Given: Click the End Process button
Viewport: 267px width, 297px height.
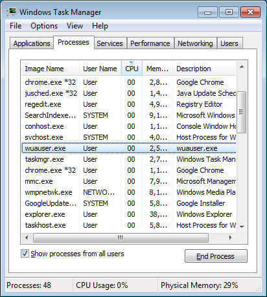Looking at the screenshot, I should (216, 256).
